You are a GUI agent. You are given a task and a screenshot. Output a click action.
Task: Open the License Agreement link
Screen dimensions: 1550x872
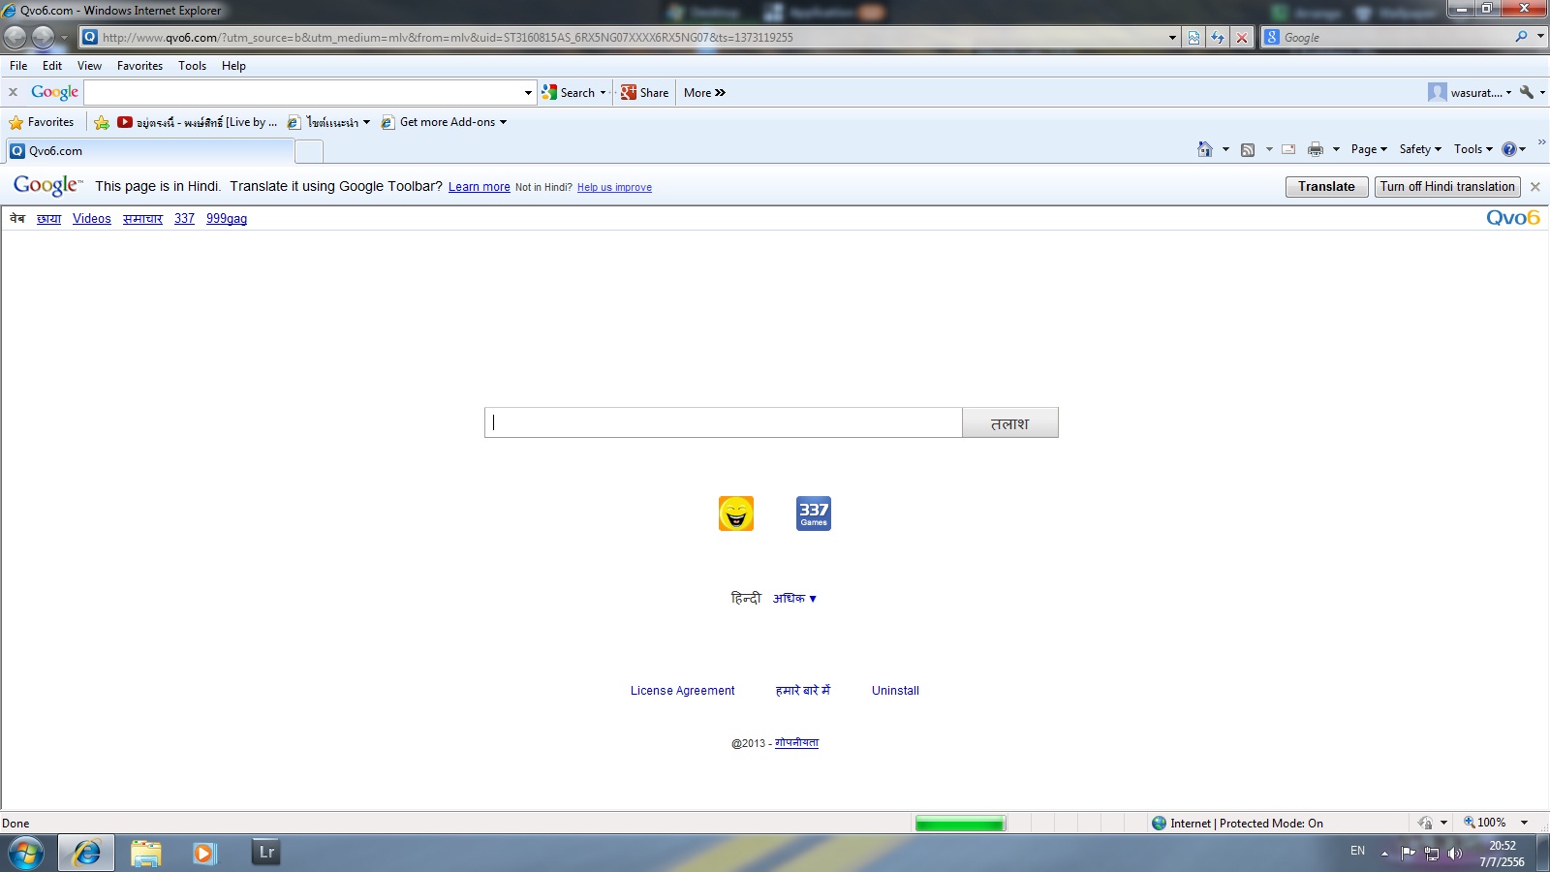[x=682, y=691]
